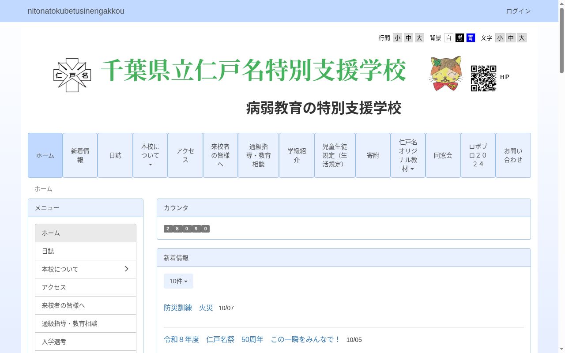The width and height of the screenshot is (565, 353).
Task: Select black background swatch 黒
Action: 460,38
